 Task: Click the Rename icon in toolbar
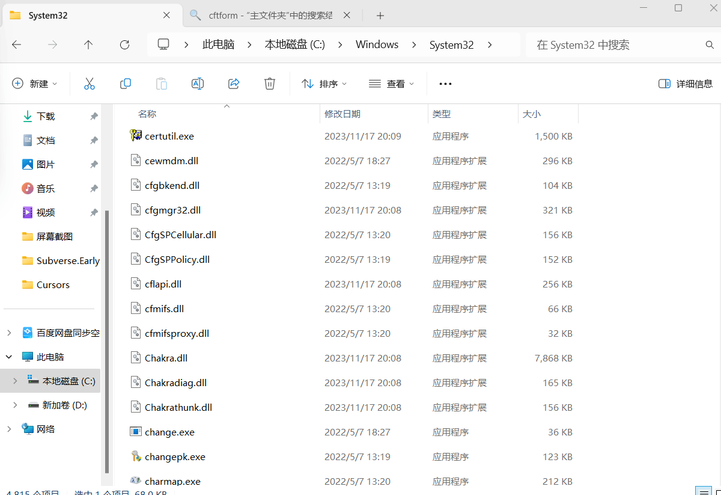point(198,84)
